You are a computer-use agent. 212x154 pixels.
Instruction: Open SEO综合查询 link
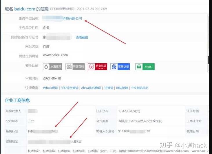point(70,88)
